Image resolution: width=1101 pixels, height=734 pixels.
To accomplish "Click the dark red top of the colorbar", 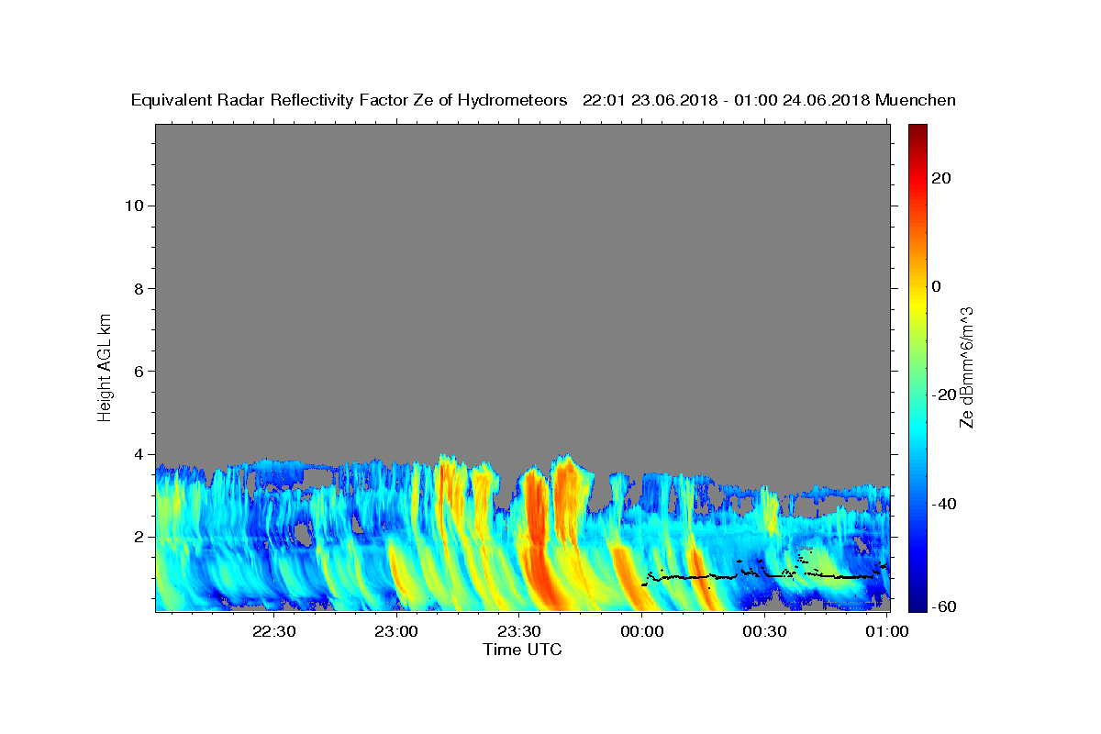I will click(917, 131).
